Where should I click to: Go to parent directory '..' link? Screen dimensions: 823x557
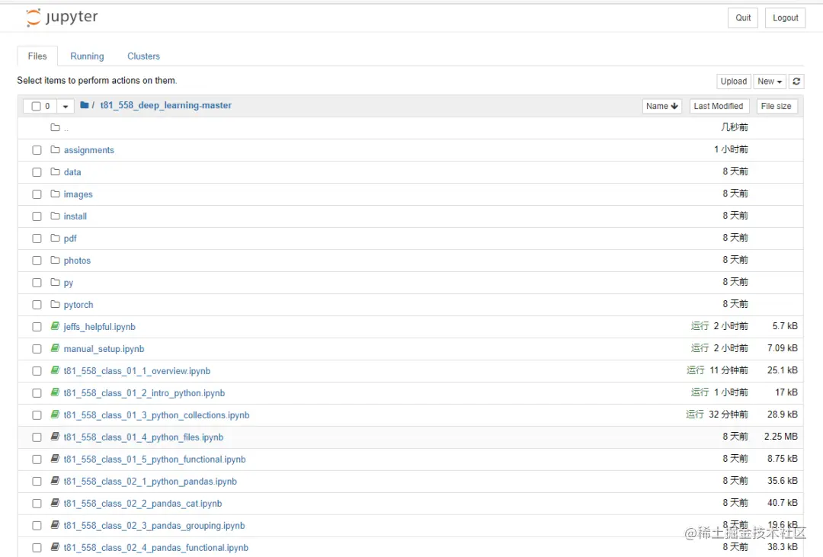click(x=66, y=128)
